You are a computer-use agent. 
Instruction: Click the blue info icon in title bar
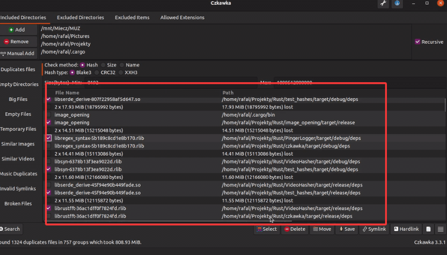[398, 4]
